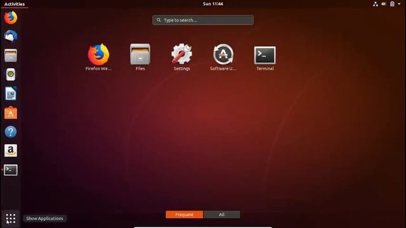The image size is (406, 228).
Task: Click the Show Applications grid icon
Action: (x=11, y=218)
